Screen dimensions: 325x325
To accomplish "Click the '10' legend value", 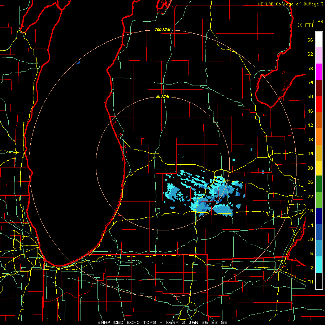I will tap(310, 239).
